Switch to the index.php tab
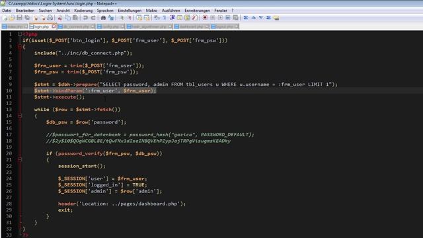 (15, 26)
